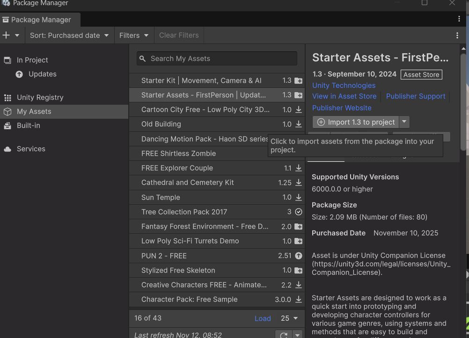Click the plus icon to add package

(6, 35)
